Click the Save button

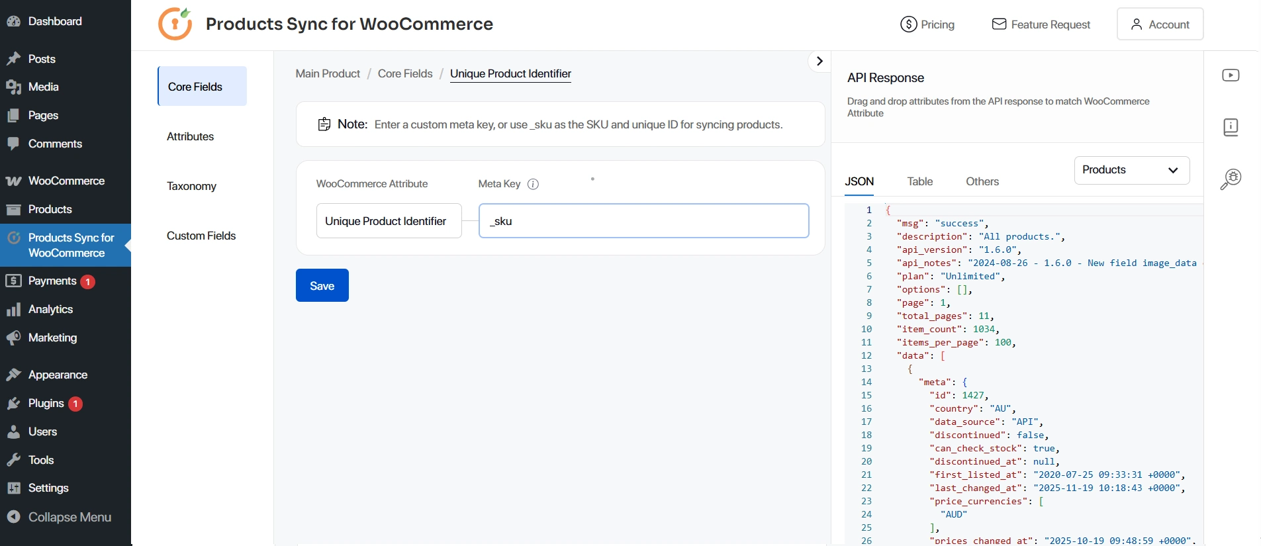point(322,285)
